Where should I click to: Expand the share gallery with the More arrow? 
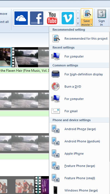tap(78, 23)
